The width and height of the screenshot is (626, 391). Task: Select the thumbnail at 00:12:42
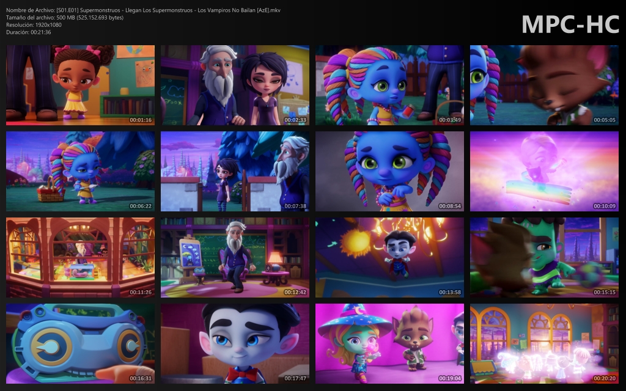[235, 257]
